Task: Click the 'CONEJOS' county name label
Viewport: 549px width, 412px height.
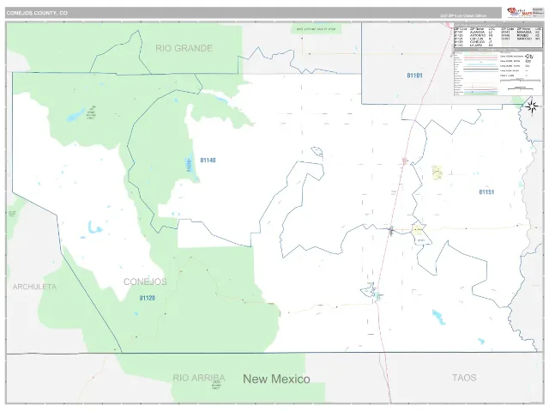Action: (145, 282)
